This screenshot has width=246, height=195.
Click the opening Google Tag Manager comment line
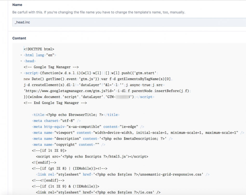click(51, 67)
